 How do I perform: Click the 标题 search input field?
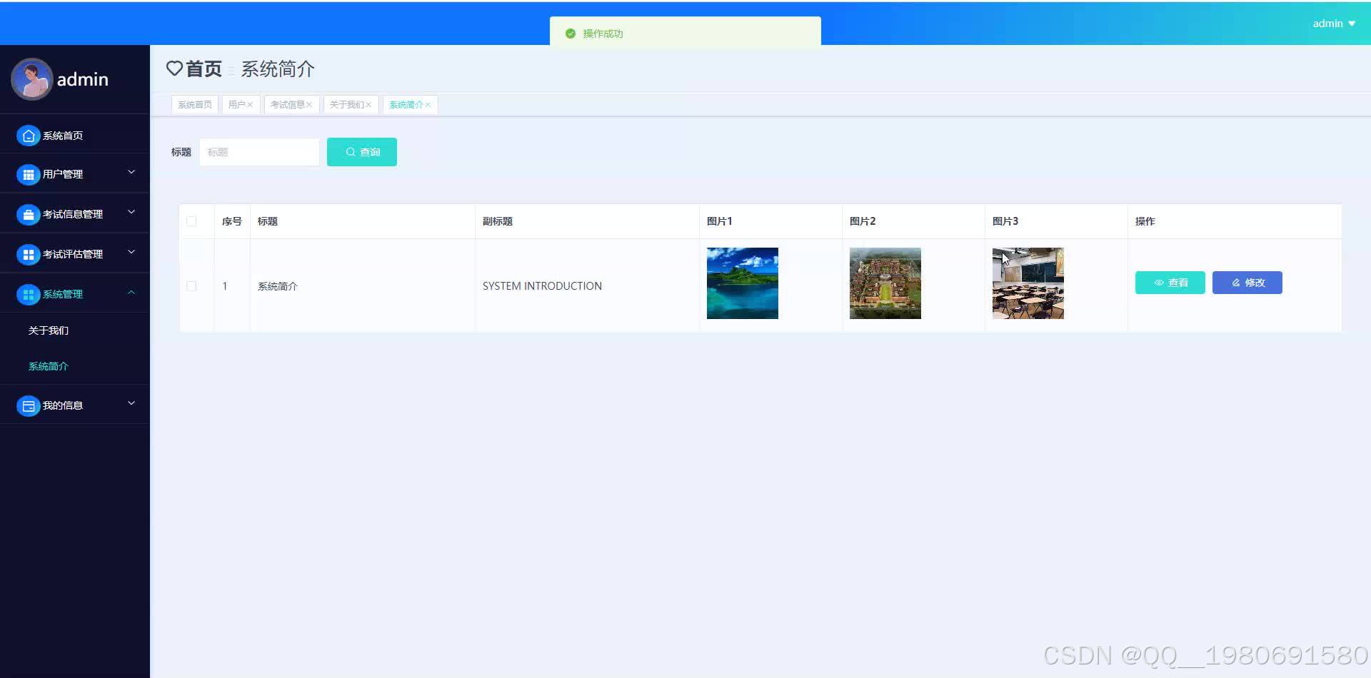pyautogui.click(x=259, y=151)
